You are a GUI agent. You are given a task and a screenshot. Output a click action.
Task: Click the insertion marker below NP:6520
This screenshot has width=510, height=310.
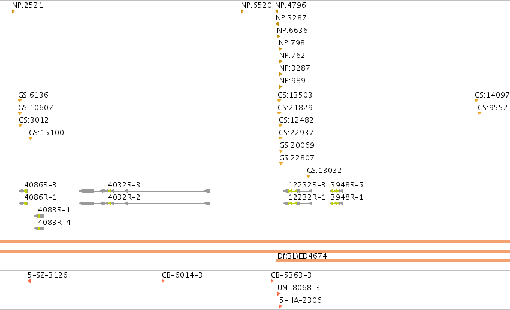242,11
